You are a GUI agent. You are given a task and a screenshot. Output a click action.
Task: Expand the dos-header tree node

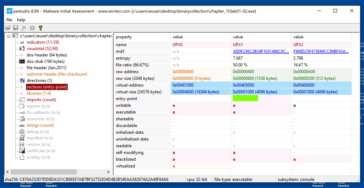22,55
